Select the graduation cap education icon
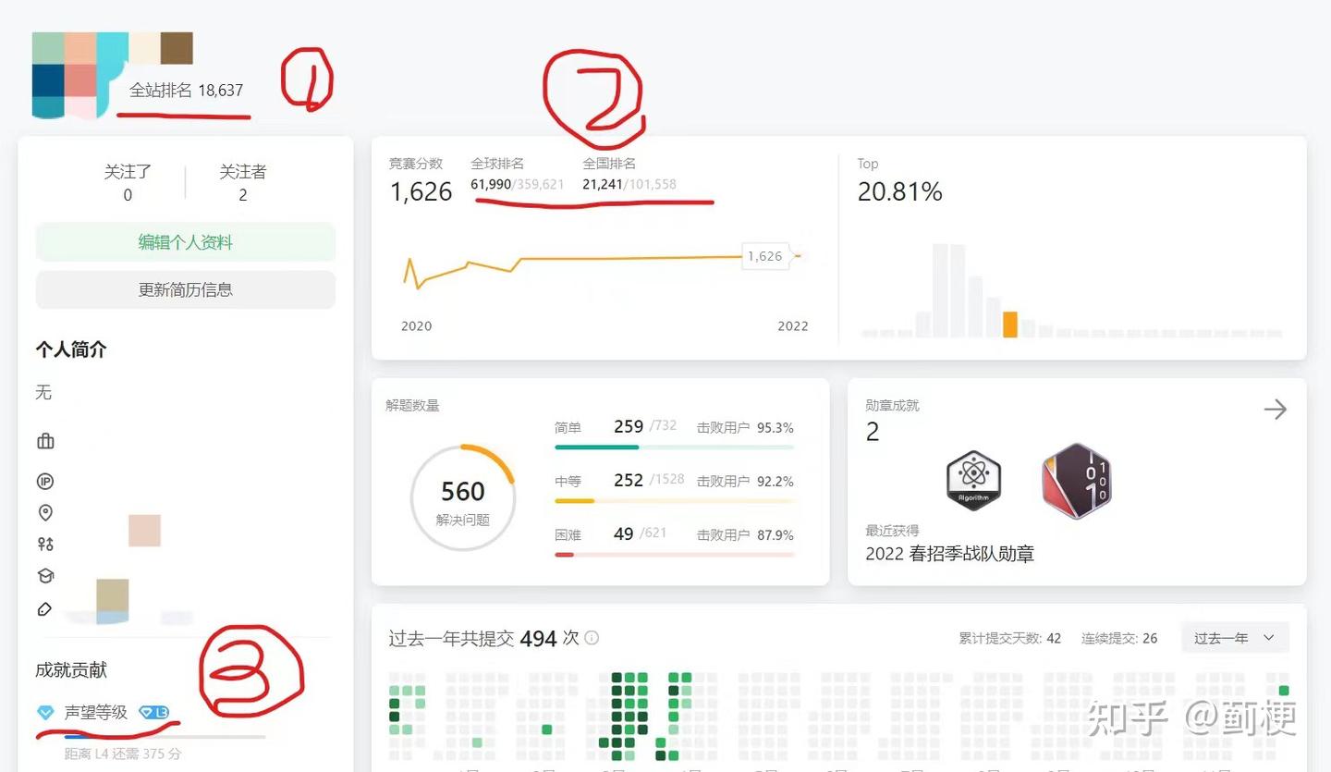1331x772 pixels. tap(44, 576)
